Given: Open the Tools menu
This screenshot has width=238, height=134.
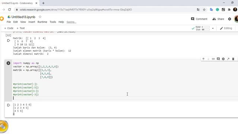Looking at the screenshot, I should [53, 22].
